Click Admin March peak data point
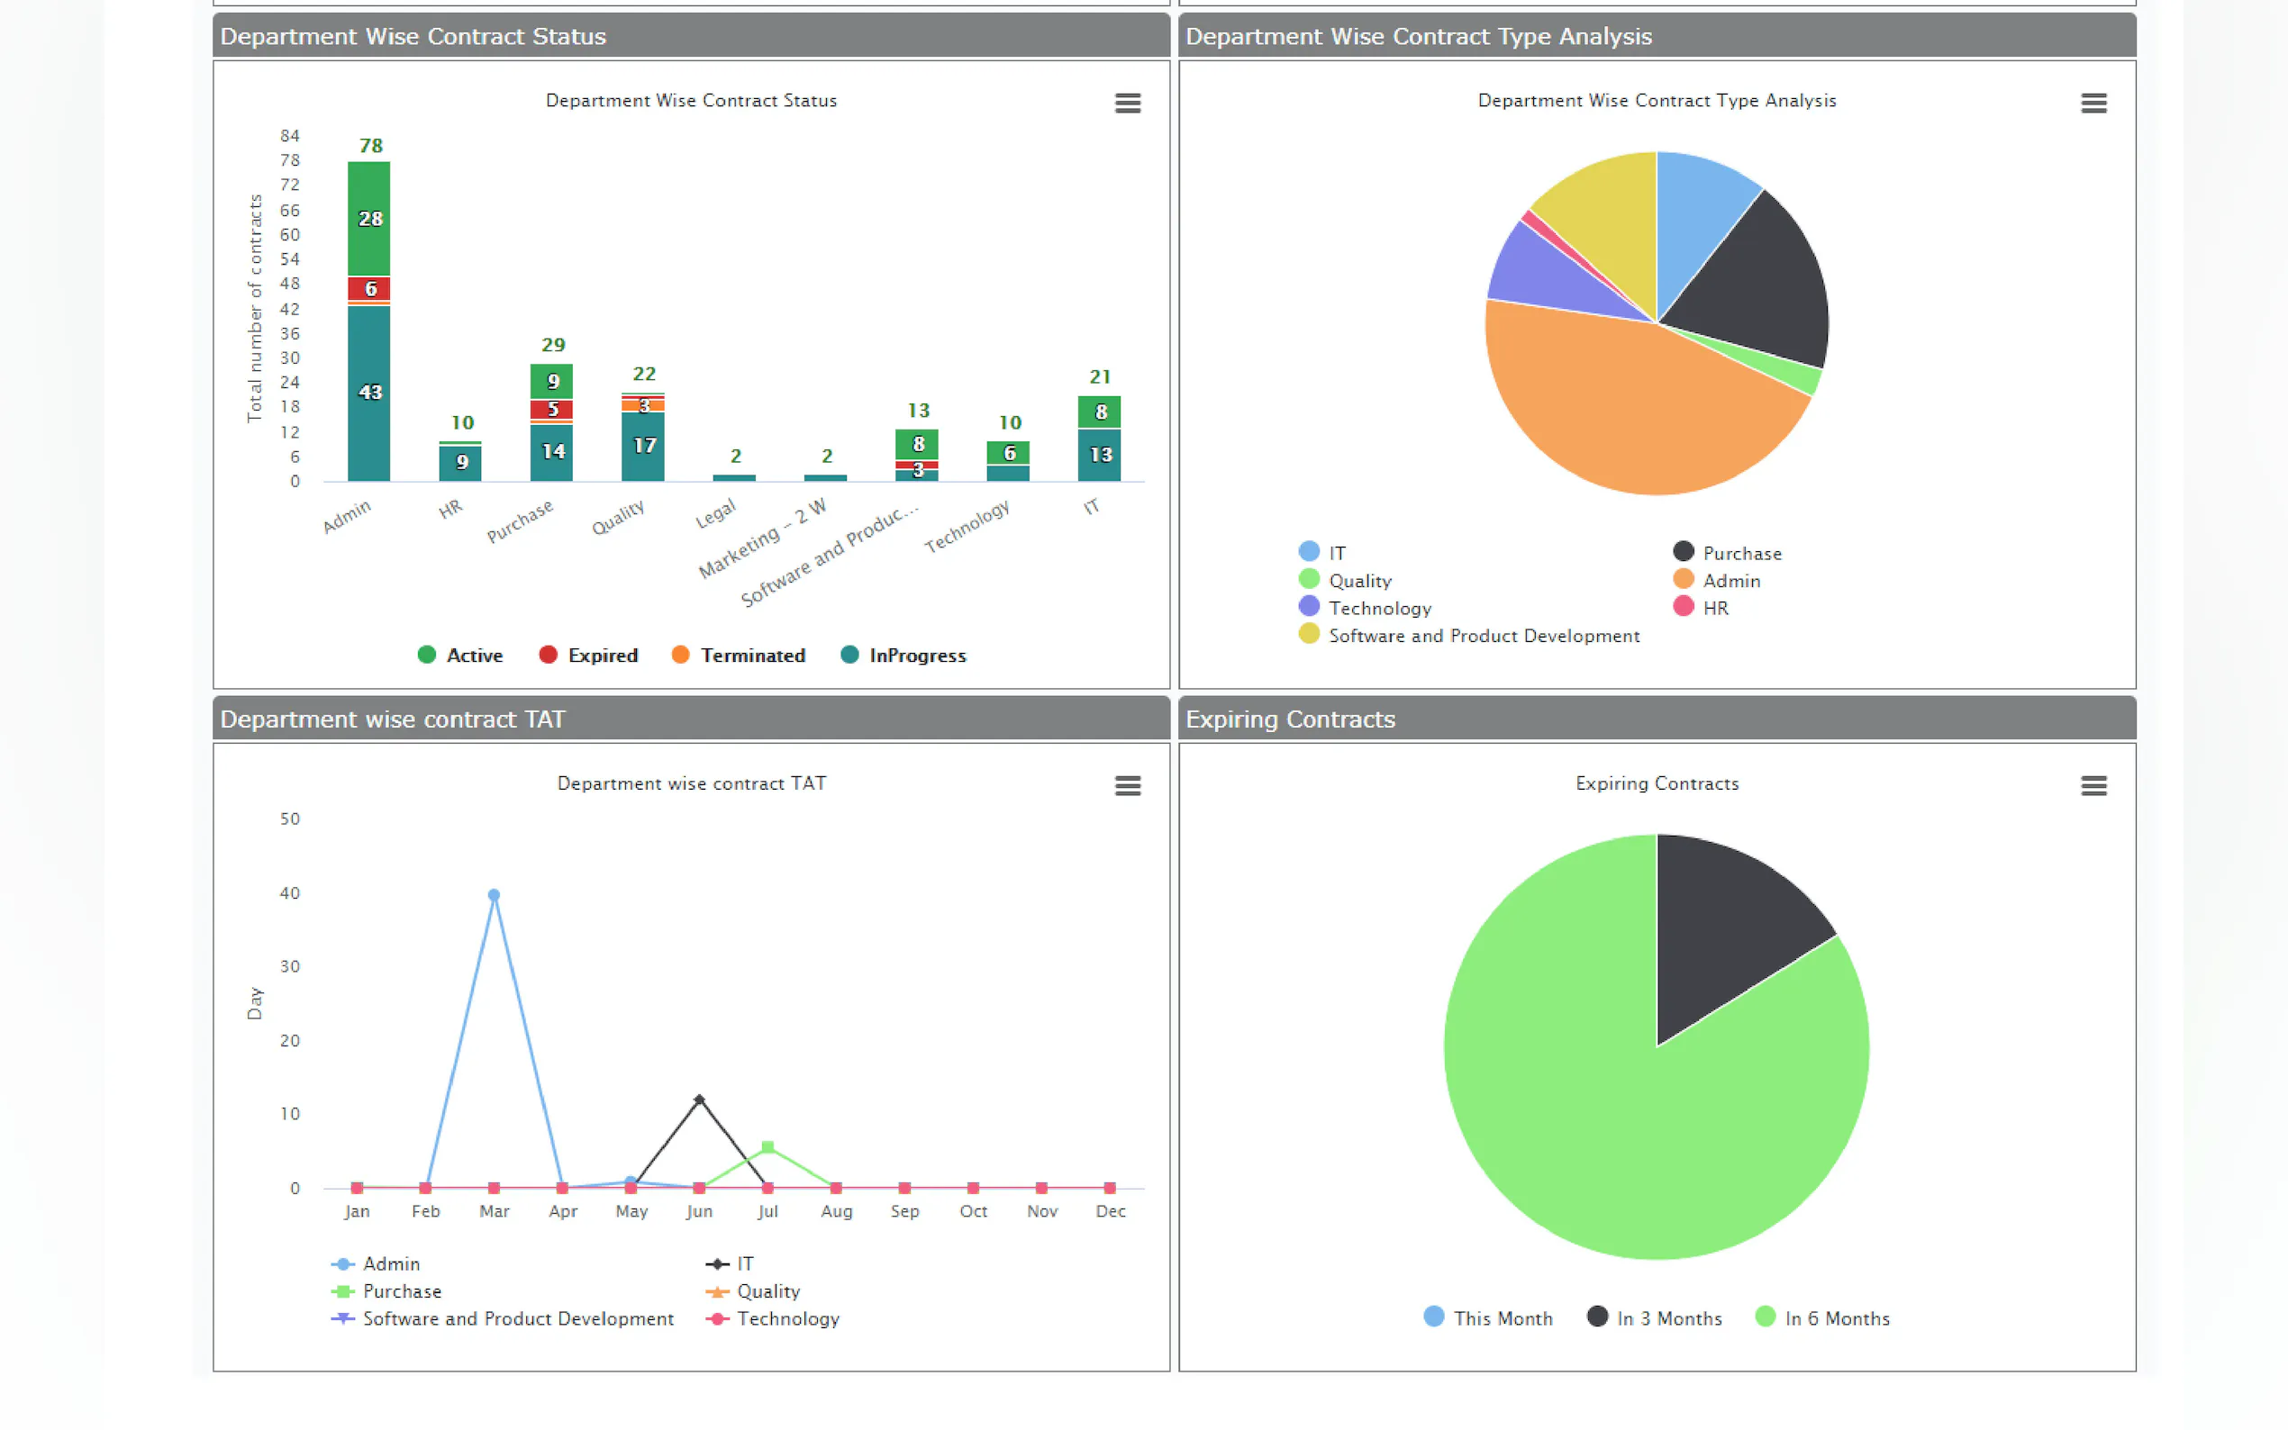Screen dimensions: 2288x1430 coord(494,895)
